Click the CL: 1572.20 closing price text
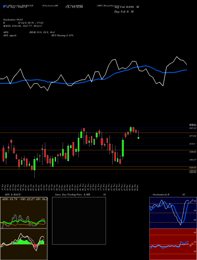Screen dimensions: 197x260 click(x=74, y=7)
